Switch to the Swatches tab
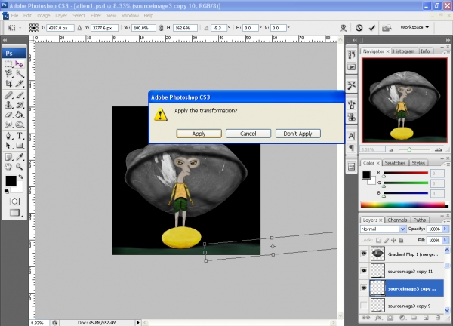Screen dimensions: 453x326 tap(395, 163)
